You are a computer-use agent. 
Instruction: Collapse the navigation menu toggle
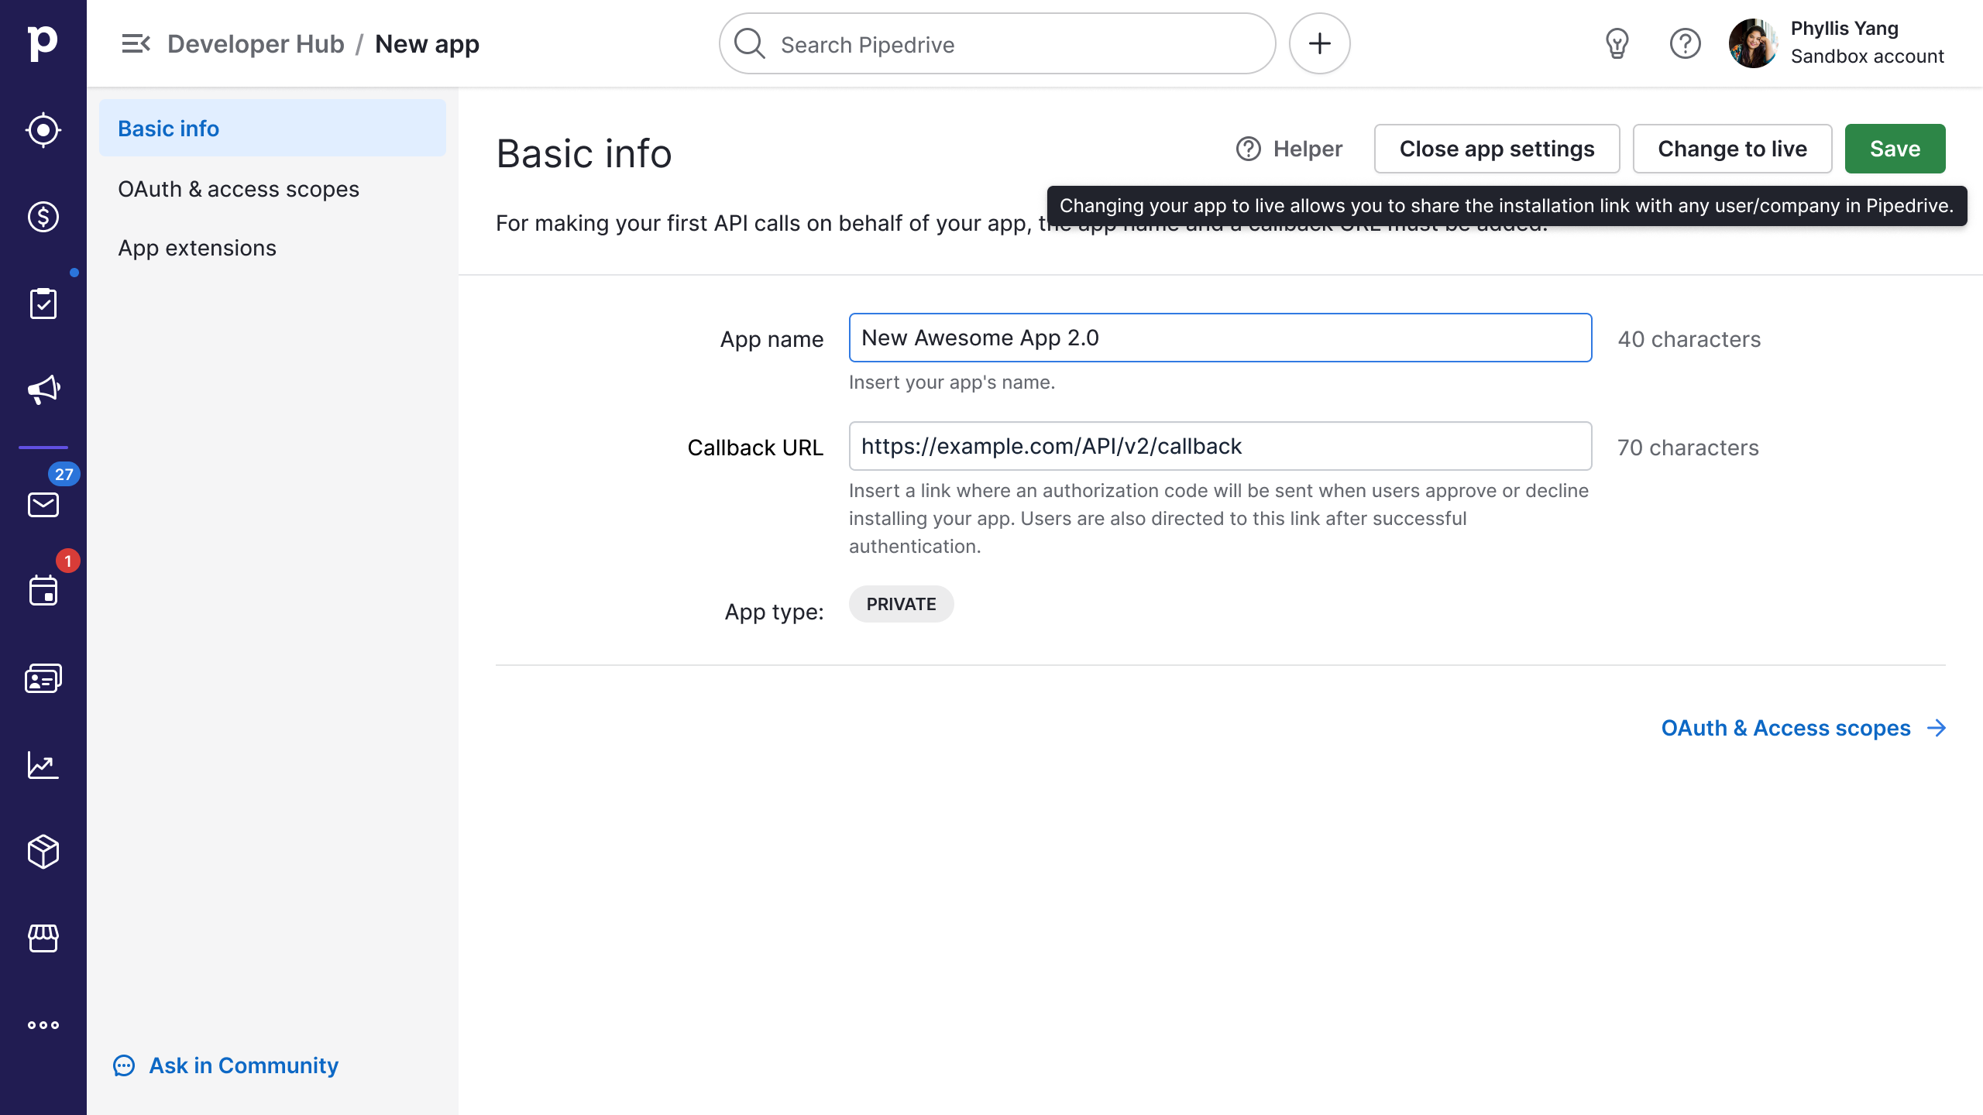(x=136, y=44)
